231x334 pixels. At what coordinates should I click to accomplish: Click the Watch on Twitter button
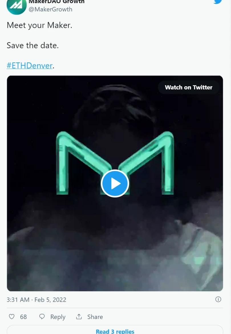(x=189, y=87)
